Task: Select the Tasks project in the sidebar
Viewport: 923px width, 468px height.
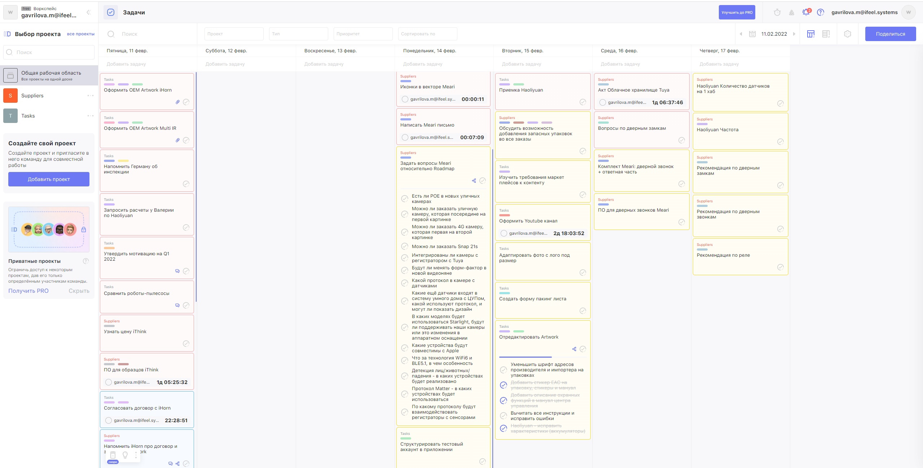Action: tap(28, 116)
